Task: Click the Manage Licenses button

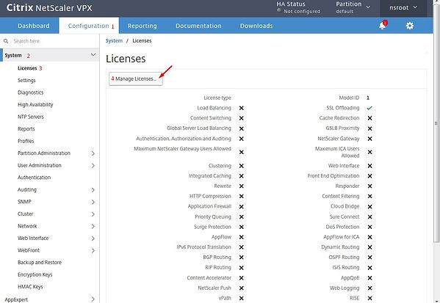Action: (136, 79)
